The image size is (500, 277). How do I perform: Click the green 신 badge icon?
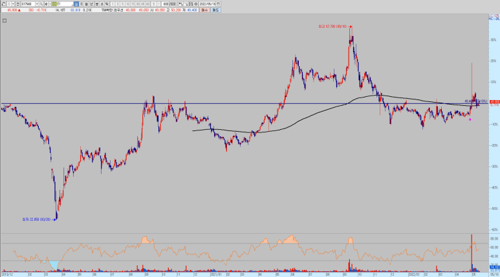coord(54,4)
